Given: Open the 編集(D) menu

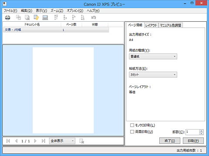Looking at the screenshot, I should click(x=27, y=11).
